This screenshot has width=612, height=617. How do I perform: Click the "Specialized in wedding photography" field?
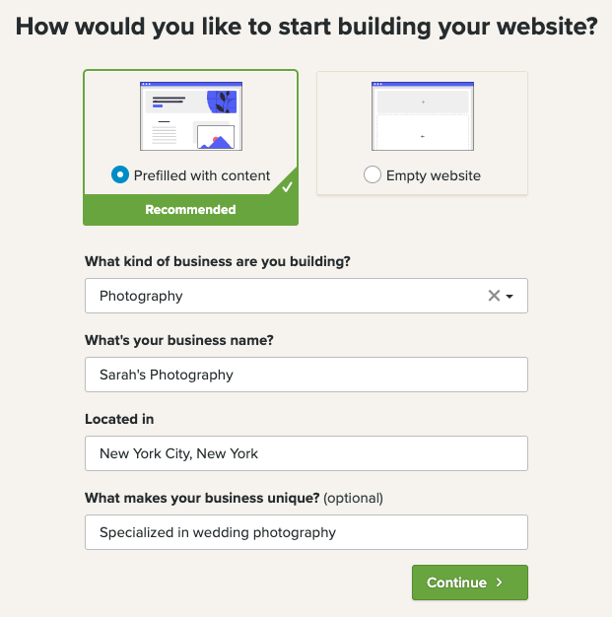[306, 532]
